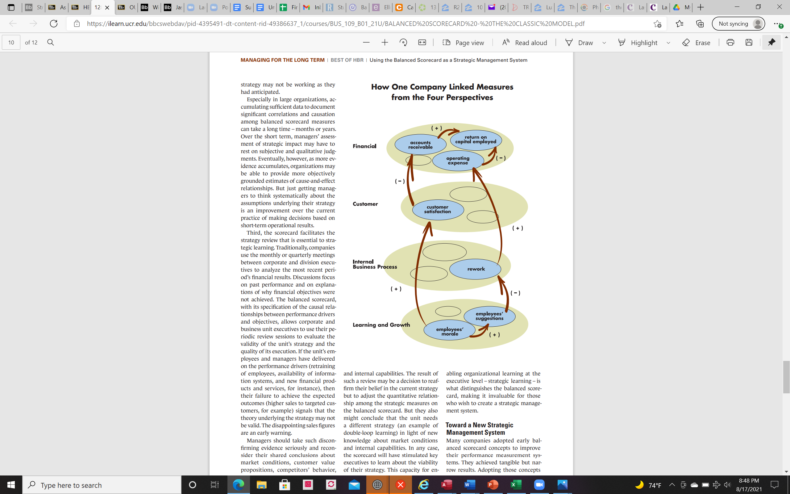Click the Not syncing profile button
The image size is (790, 494).
(738, 23)
